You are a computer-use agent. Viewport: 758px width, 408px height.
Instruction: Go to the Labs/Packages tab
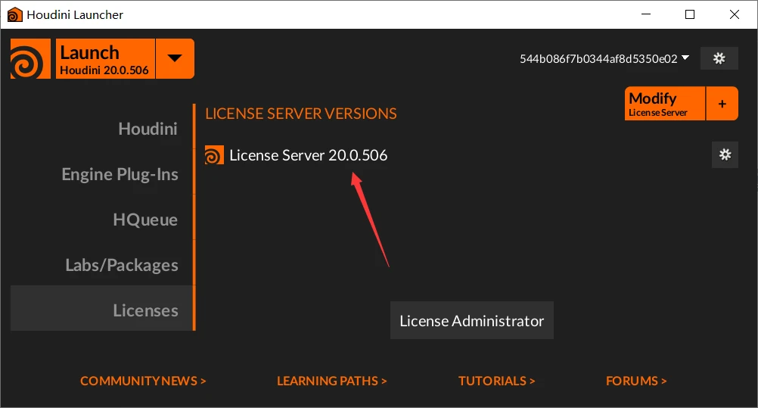pos(122,266)
